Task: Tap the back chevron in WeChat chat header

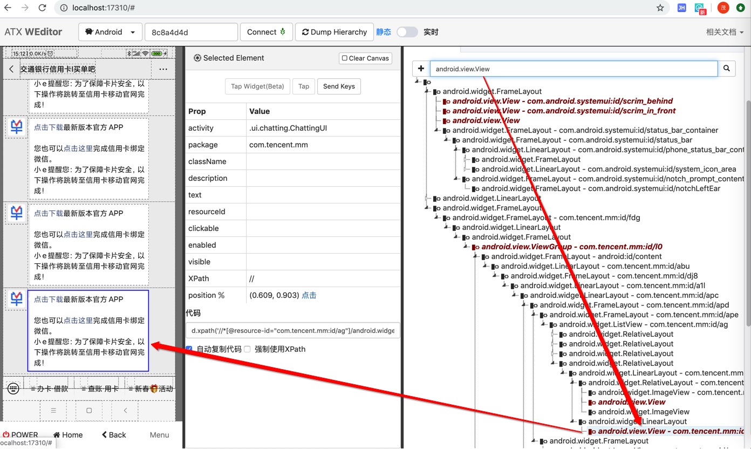Action: tap(12, 69)
